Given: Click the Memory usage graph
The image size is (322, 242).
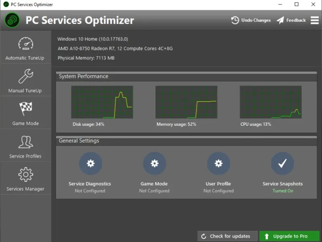Looking at the screenshot, I should 186,102.
